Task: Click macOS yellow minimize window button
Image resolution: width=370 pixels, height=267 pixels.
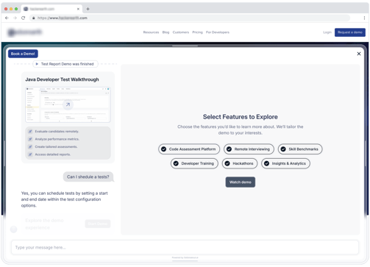Action: [x=11, y=9]
